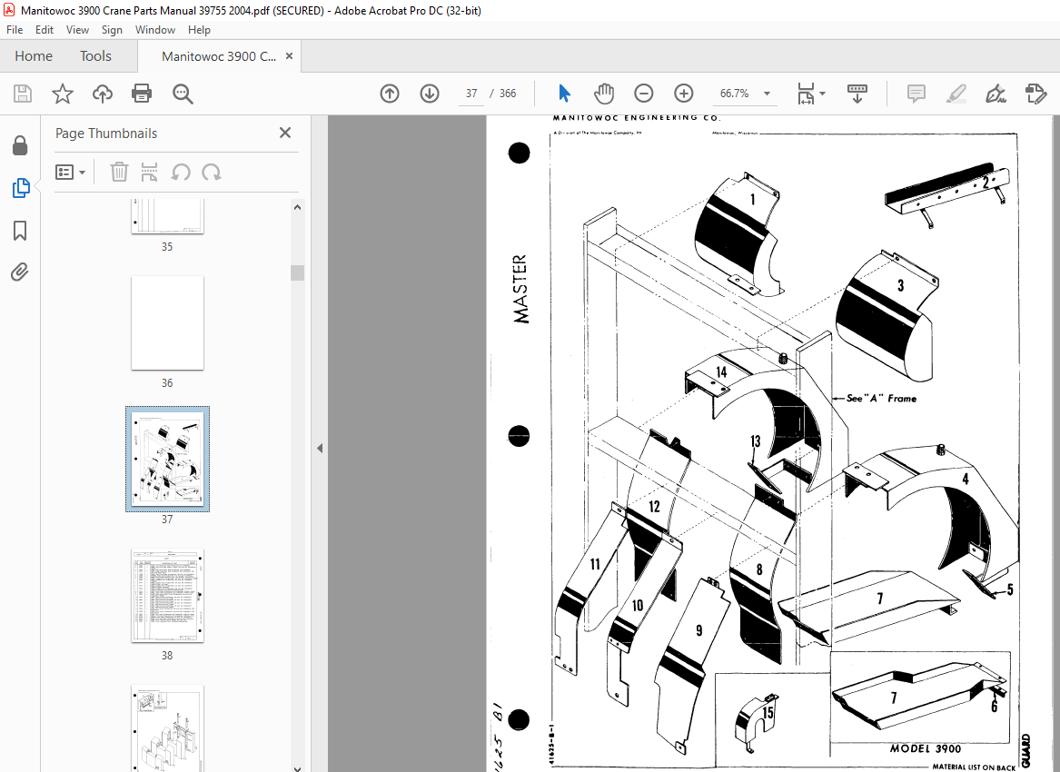The height and width of the screenshot is (772, 1060).
Task: Click the zoom percentage field 66.7%
Action: coord(734,94)
